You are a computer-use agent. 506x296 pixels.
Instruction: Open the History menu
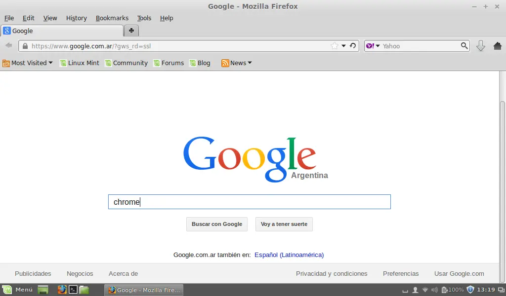tap(77, 18)
